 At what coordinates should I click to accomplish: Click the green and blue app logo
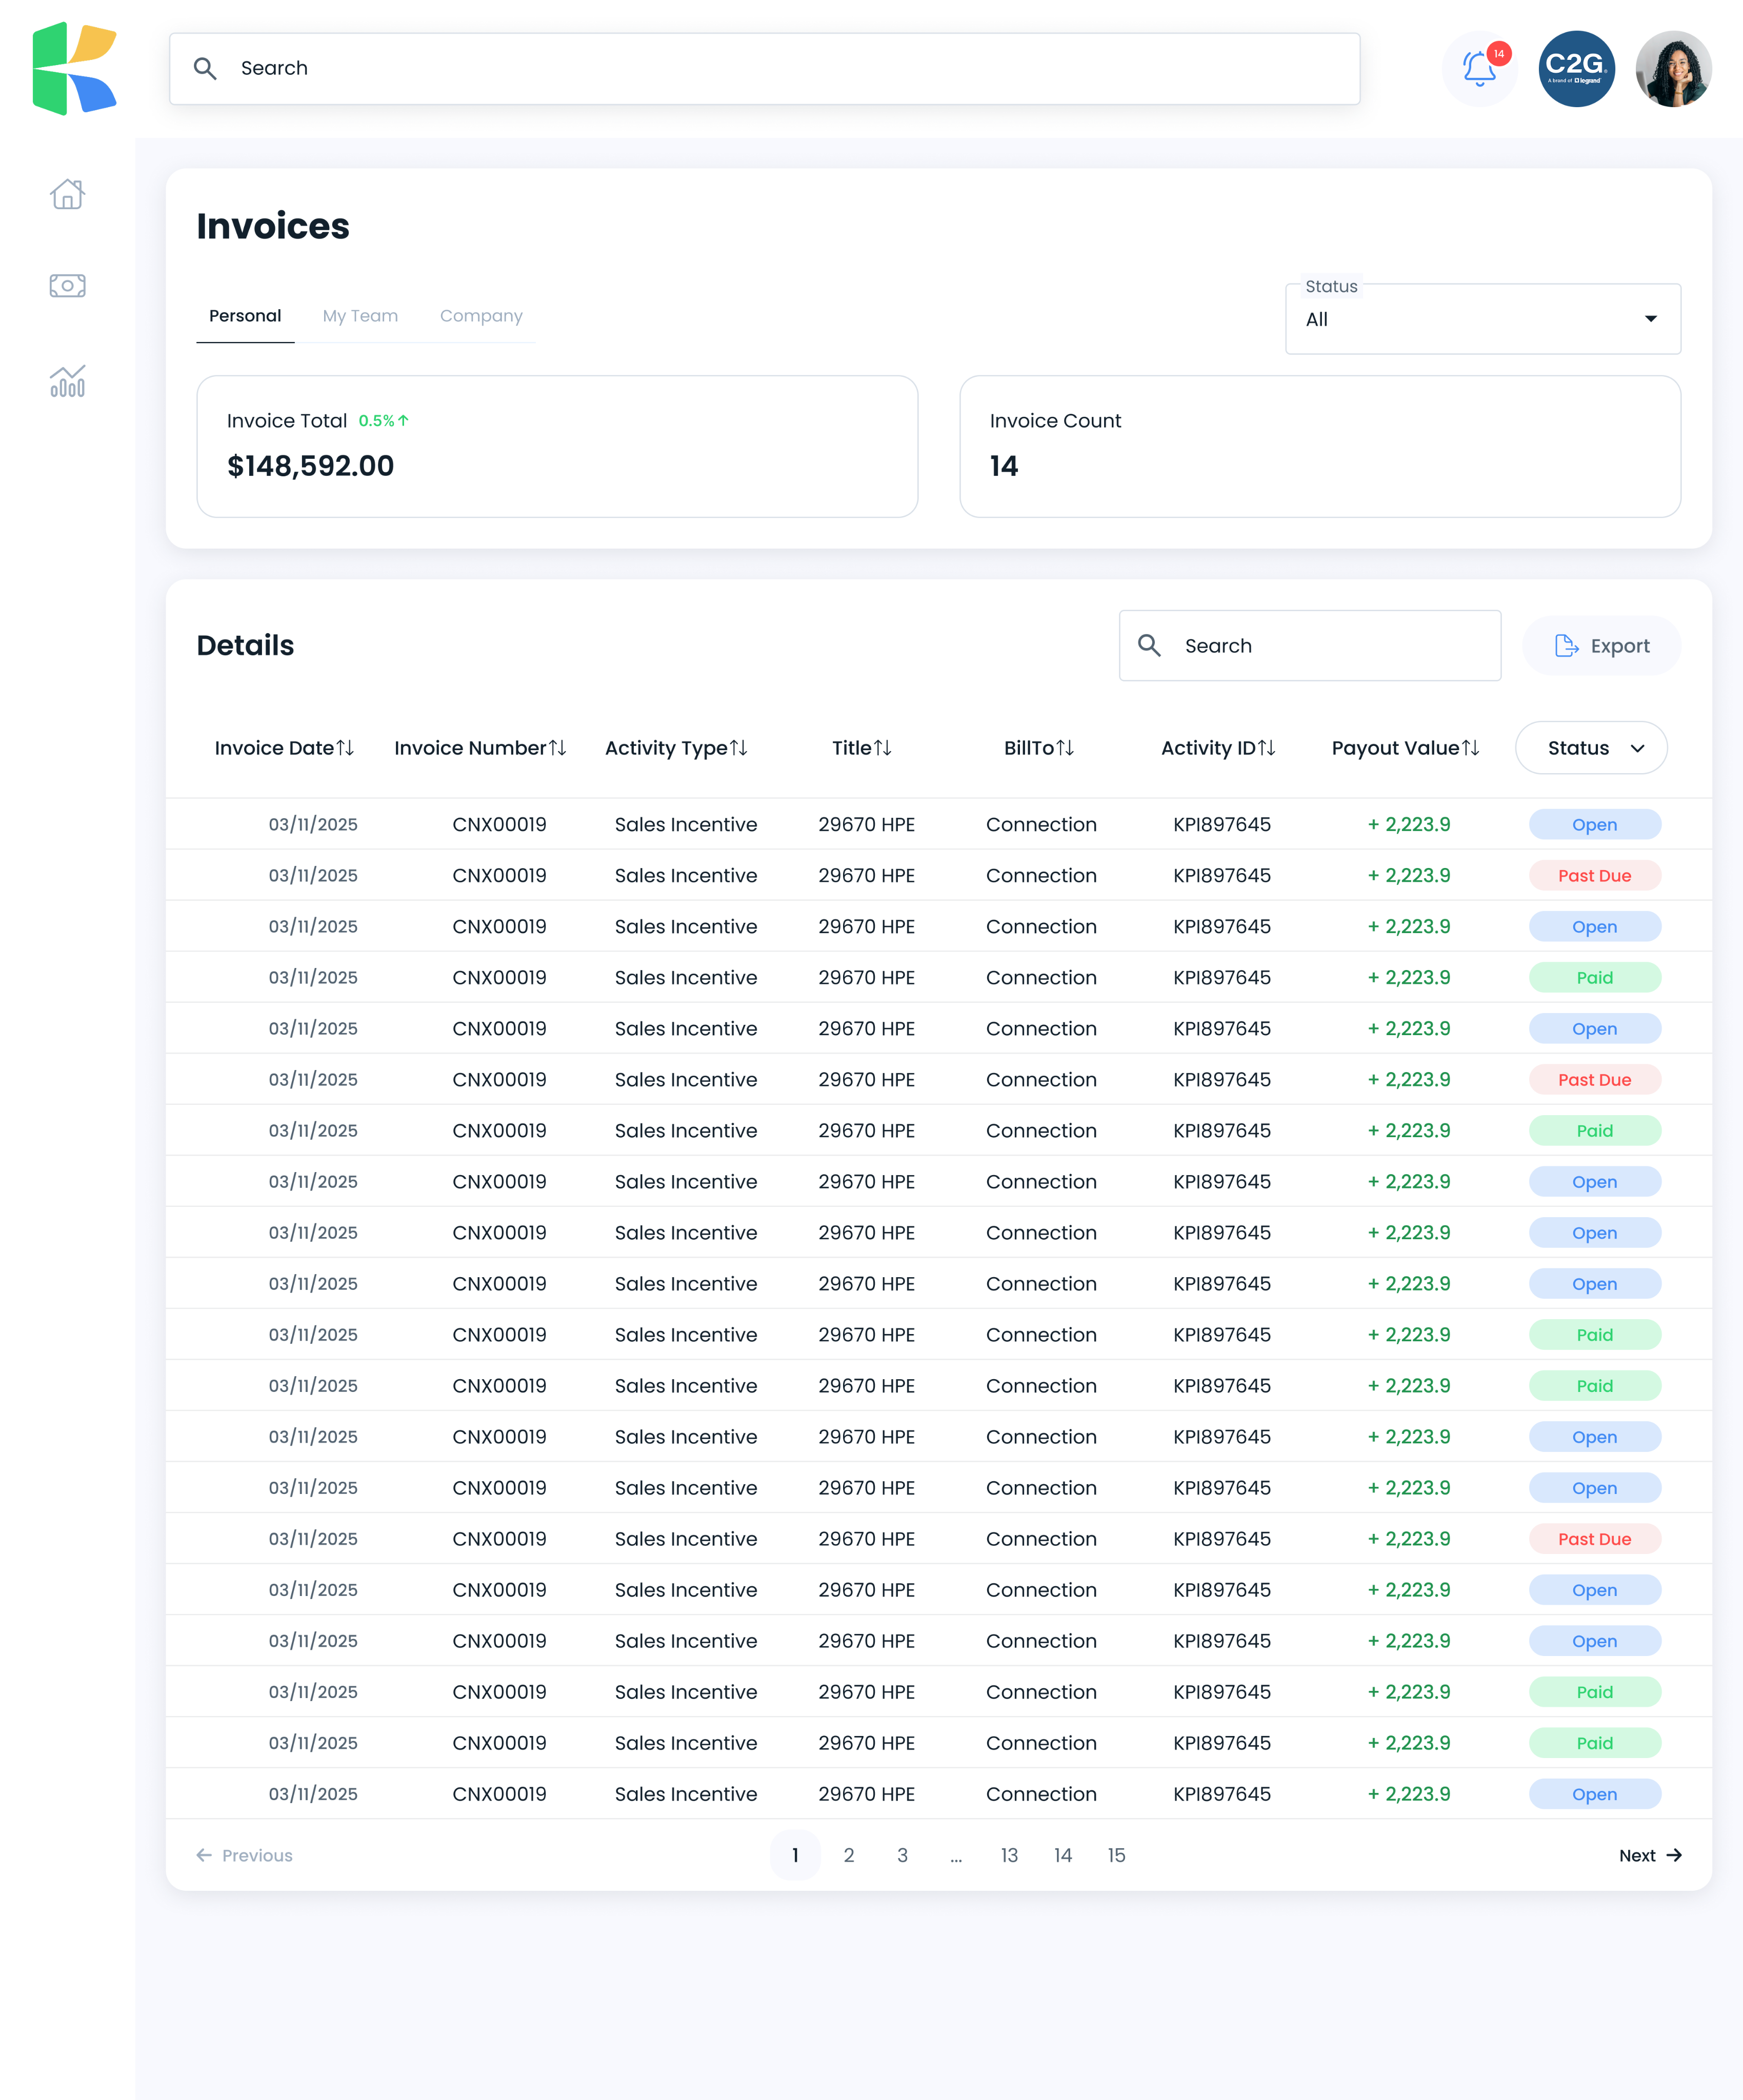[75, 68]
